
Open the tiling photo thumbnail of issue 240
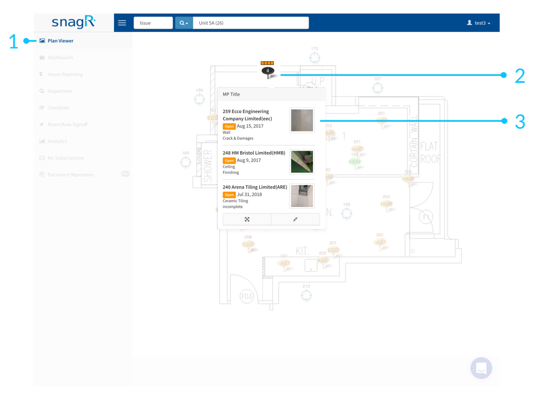coord(302,196)
